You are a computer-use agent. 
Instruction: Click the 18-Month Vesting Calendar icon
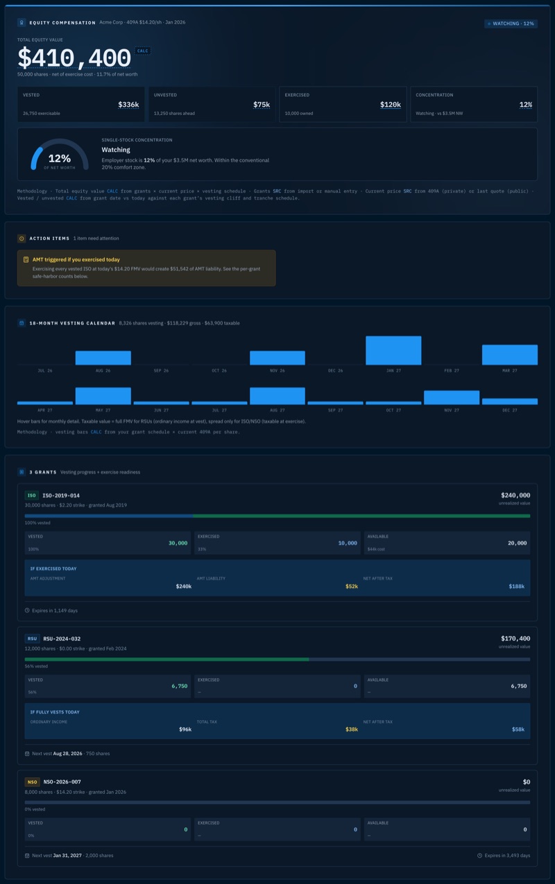click(x=22, y=323)
